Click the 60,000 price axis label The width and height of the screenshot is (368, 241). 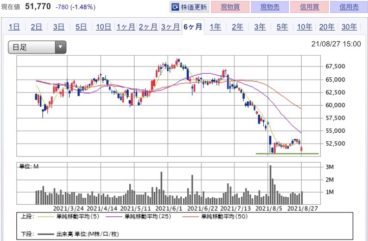tap(335, 105)
